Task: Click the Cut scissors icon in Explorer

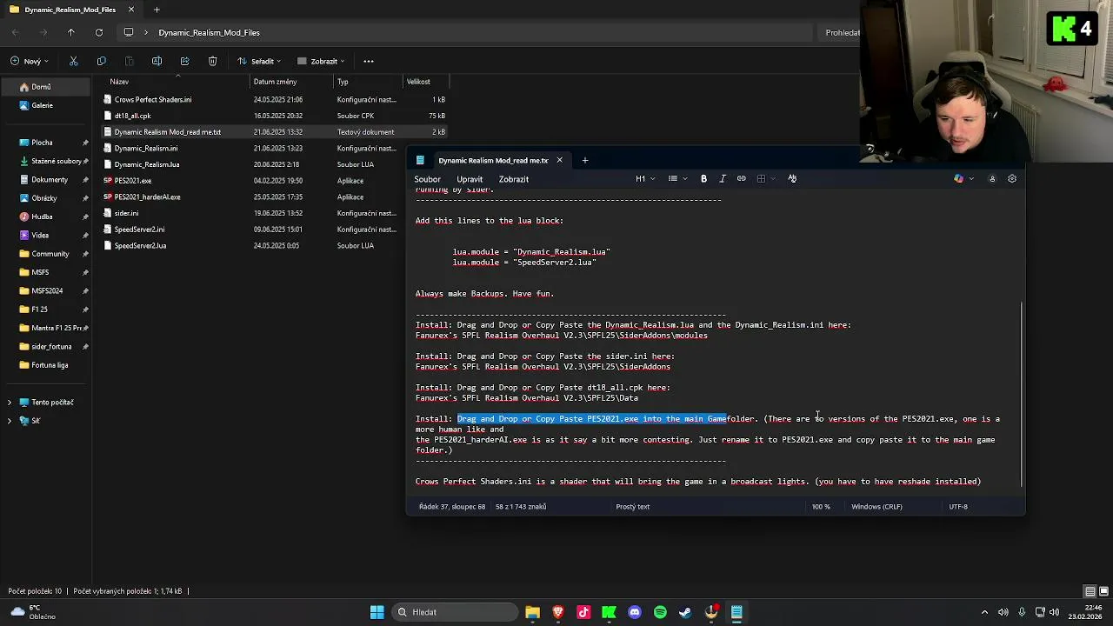Action: point(73,61)
